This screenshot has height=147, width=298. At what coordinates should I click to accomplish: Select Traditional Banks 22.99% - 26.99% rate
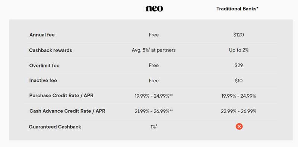[239, 111]
